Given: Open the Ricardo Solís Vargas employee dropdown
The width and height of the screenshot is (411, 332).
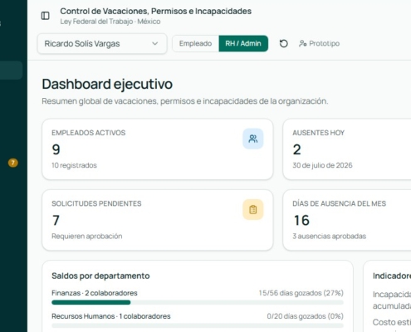Looking at the screenshot, I should 102,44.
